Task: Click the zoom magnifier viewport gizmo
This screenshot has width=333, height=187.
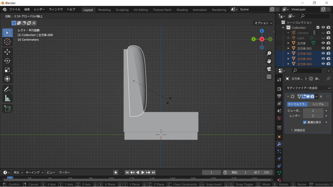Action: coord(269,53)
